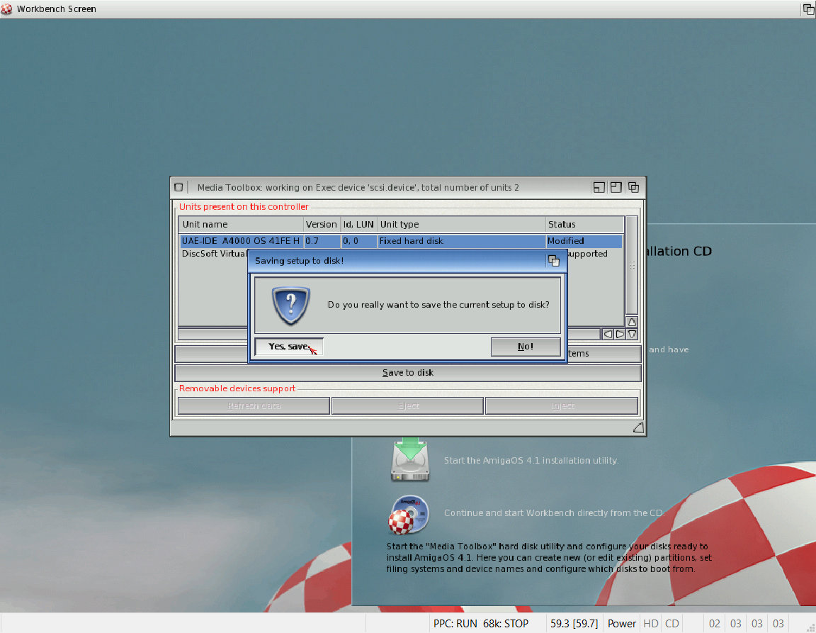Click the PPC: RUN 68k: STOP status
The image size is (816, 633).
[x=481, y=624]
